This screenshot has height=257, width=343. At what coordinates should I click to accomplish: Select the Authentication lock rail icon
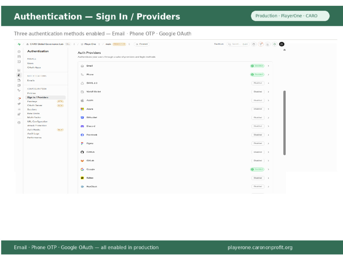[19, 75]
